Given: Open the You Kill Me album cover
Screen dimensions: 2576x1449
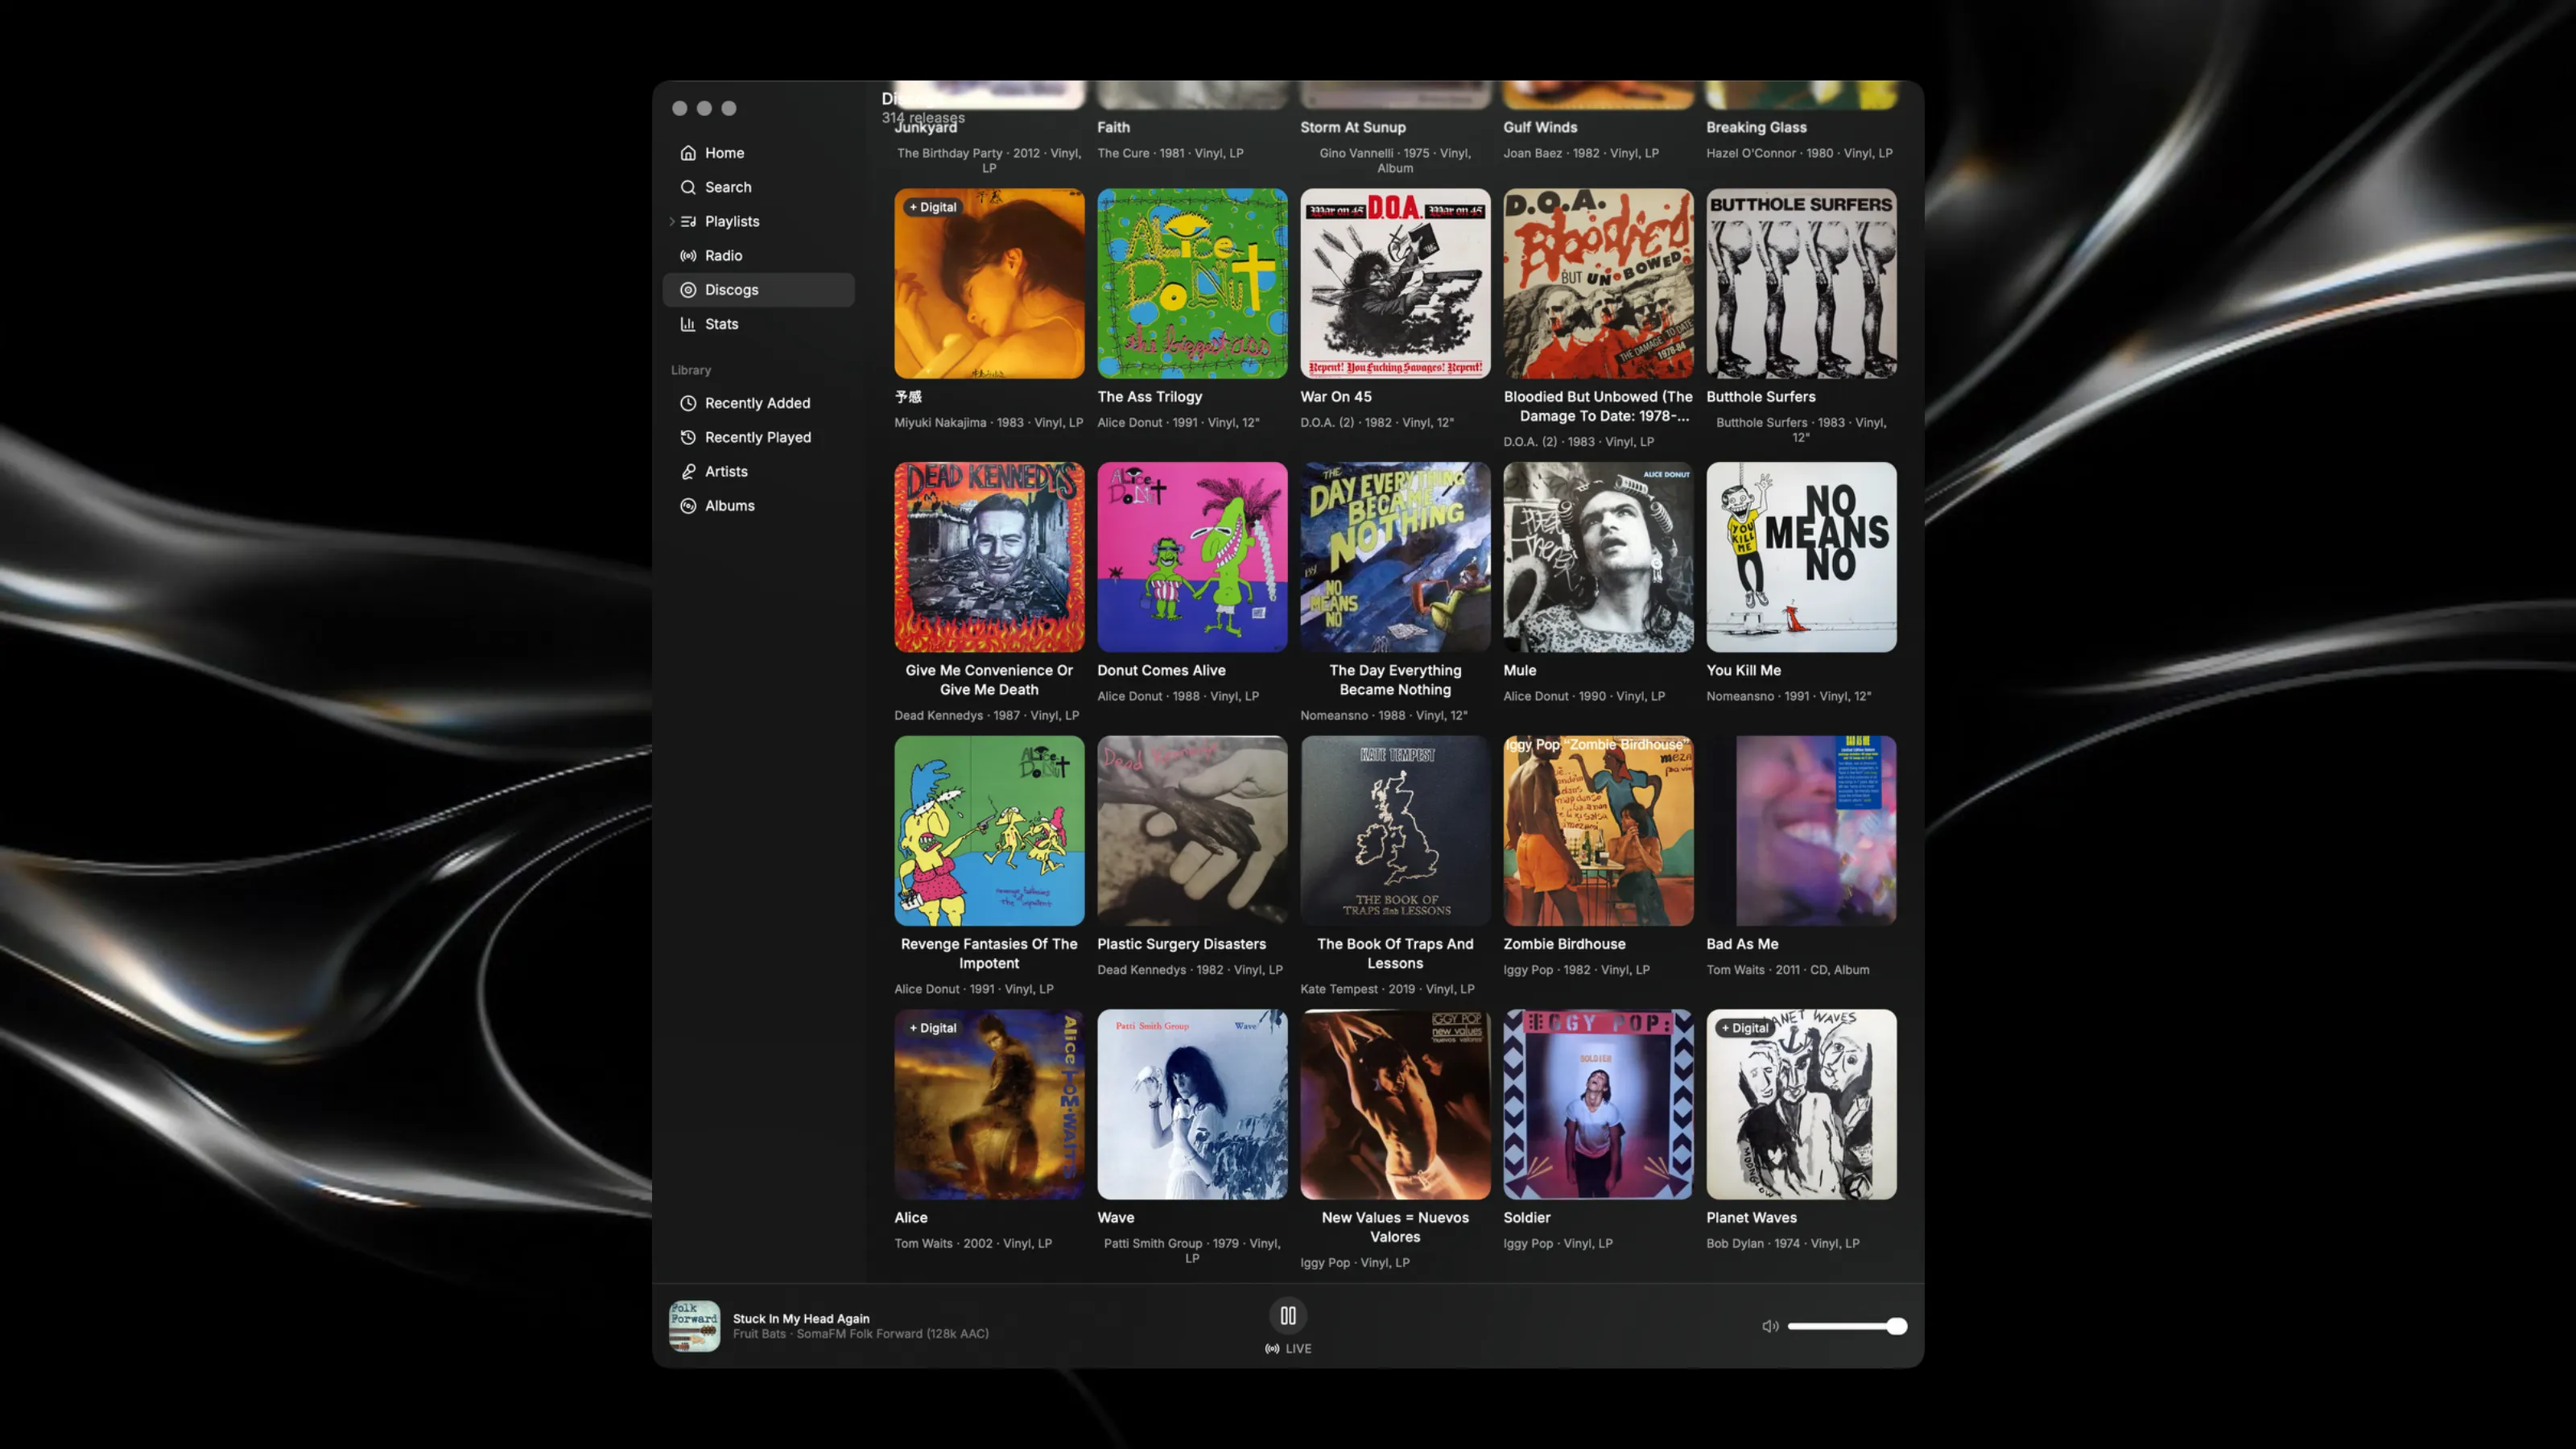Looking at the screenshot, I should tap(1801, 557).
